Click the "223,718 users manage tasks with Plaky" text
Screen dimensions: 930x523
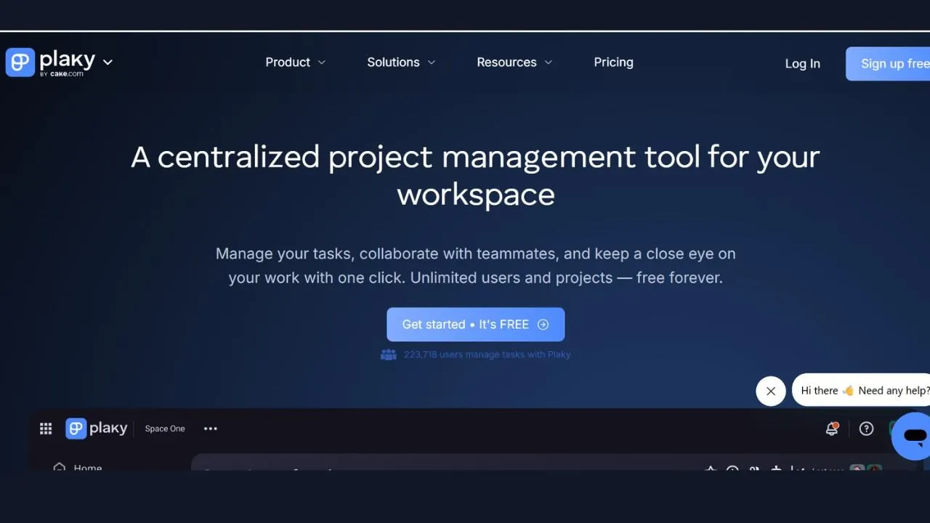(x=488, y=354)
